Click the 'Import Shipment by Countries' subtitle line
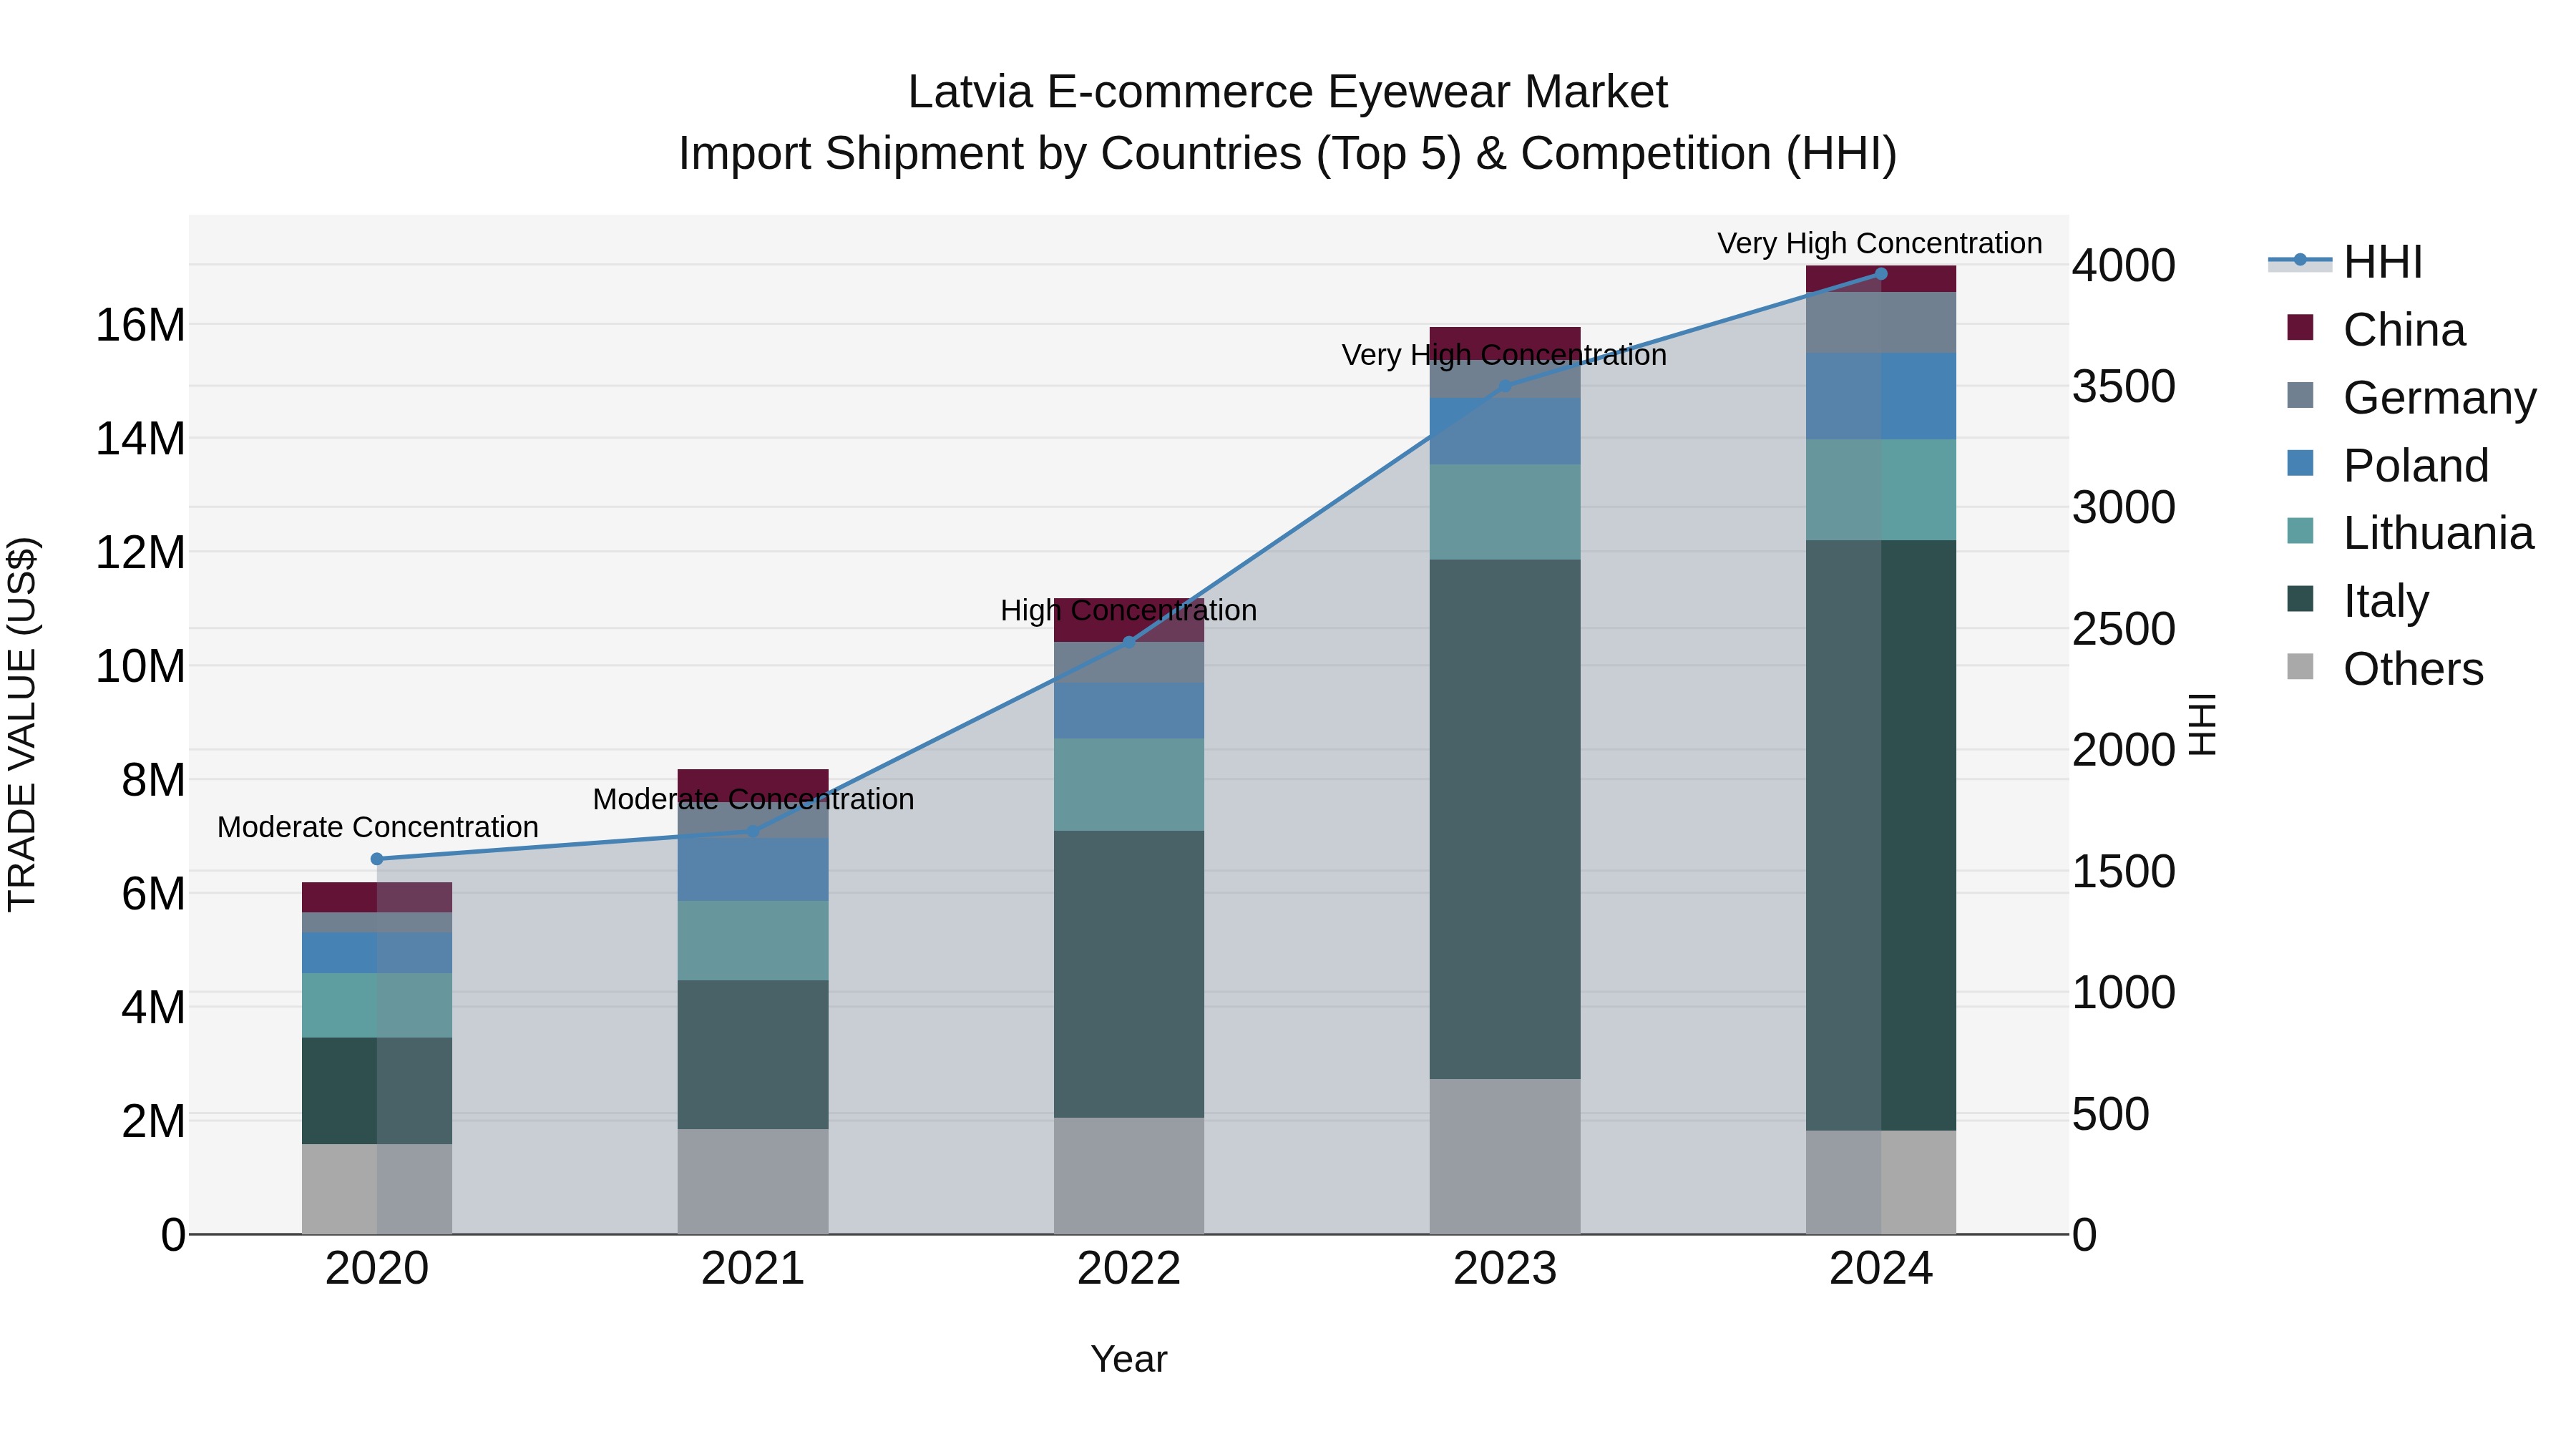The width and height of the screenshot is (2576, 1449). pos(1288,154)
